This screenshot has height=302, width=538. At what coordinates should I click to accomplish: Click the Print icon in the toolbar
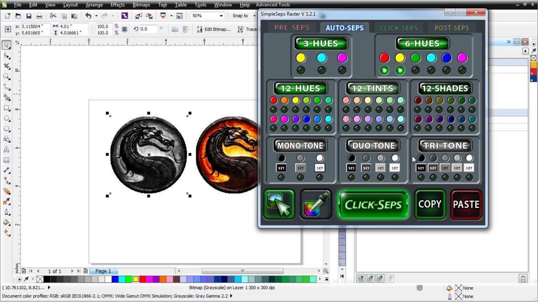point(39,16)
